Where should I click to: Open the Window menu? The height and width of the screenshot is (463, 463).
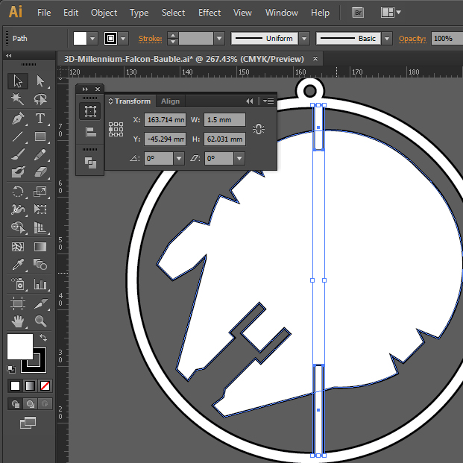click(282, 13)
